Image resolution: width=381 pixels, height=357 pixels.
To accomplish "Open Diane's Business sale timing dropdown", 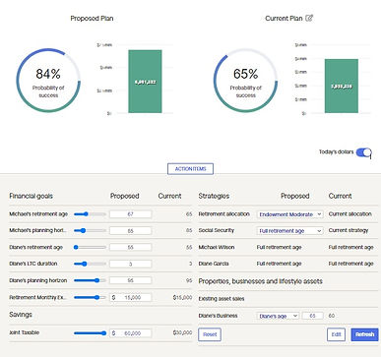I will pyautogui.click(x=278, y=316).
